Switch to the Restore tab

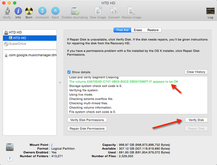[x=153, y=30]
